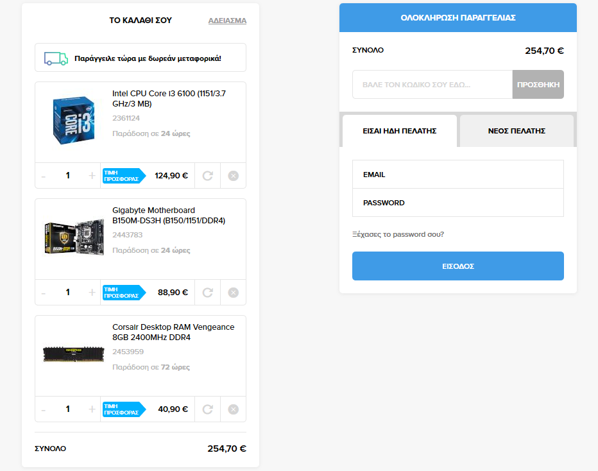Increase quantity of Intel CPU Core i3
Screen dimensions: 598x471
92,176
